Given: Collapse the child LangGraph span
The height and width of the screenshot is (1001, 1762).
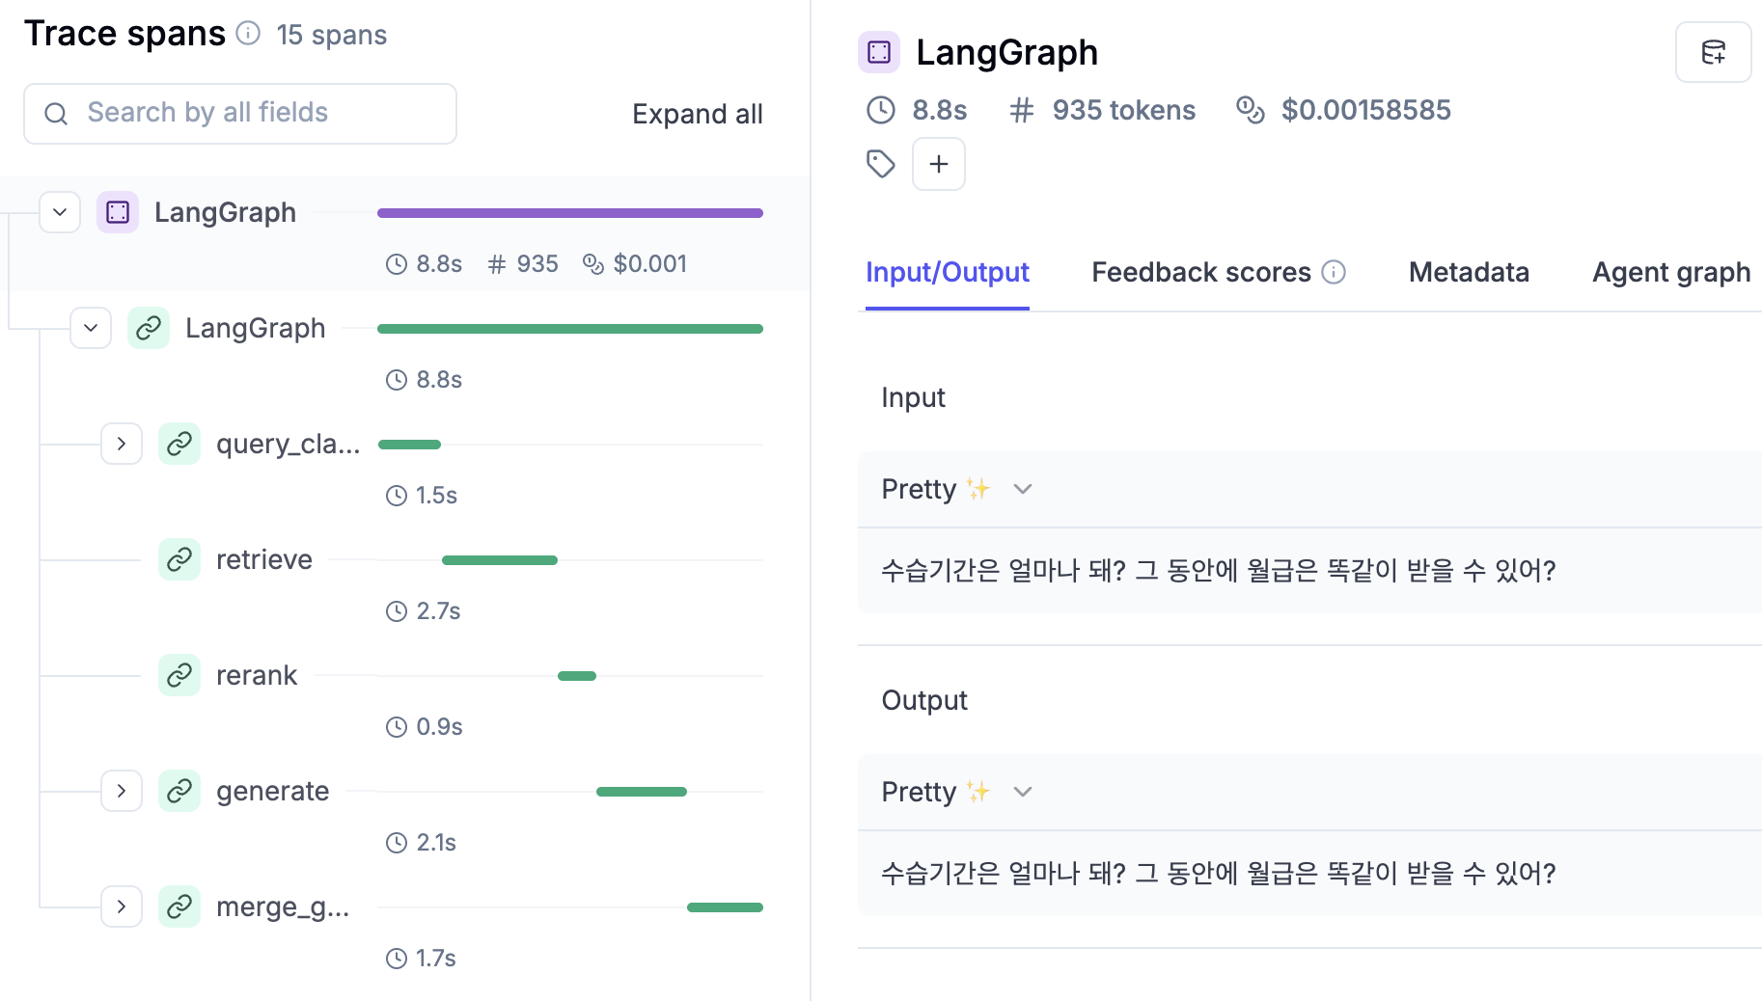Looking at the screenshot, I should (91, 328).
